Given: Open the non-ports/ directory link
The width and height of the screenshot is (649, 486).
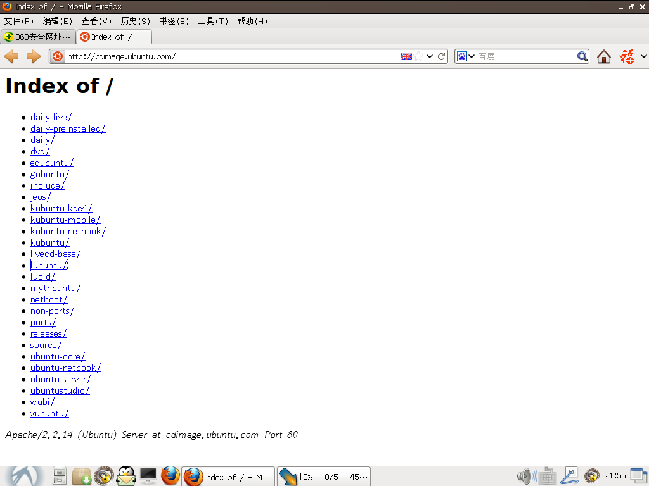Looking at the screenshot, I should [52, 311].
